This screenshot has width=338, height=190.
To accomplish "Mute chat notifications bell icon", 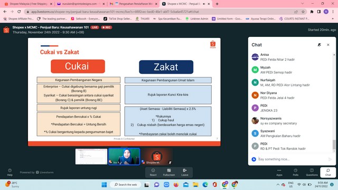I will pos(319,45).
